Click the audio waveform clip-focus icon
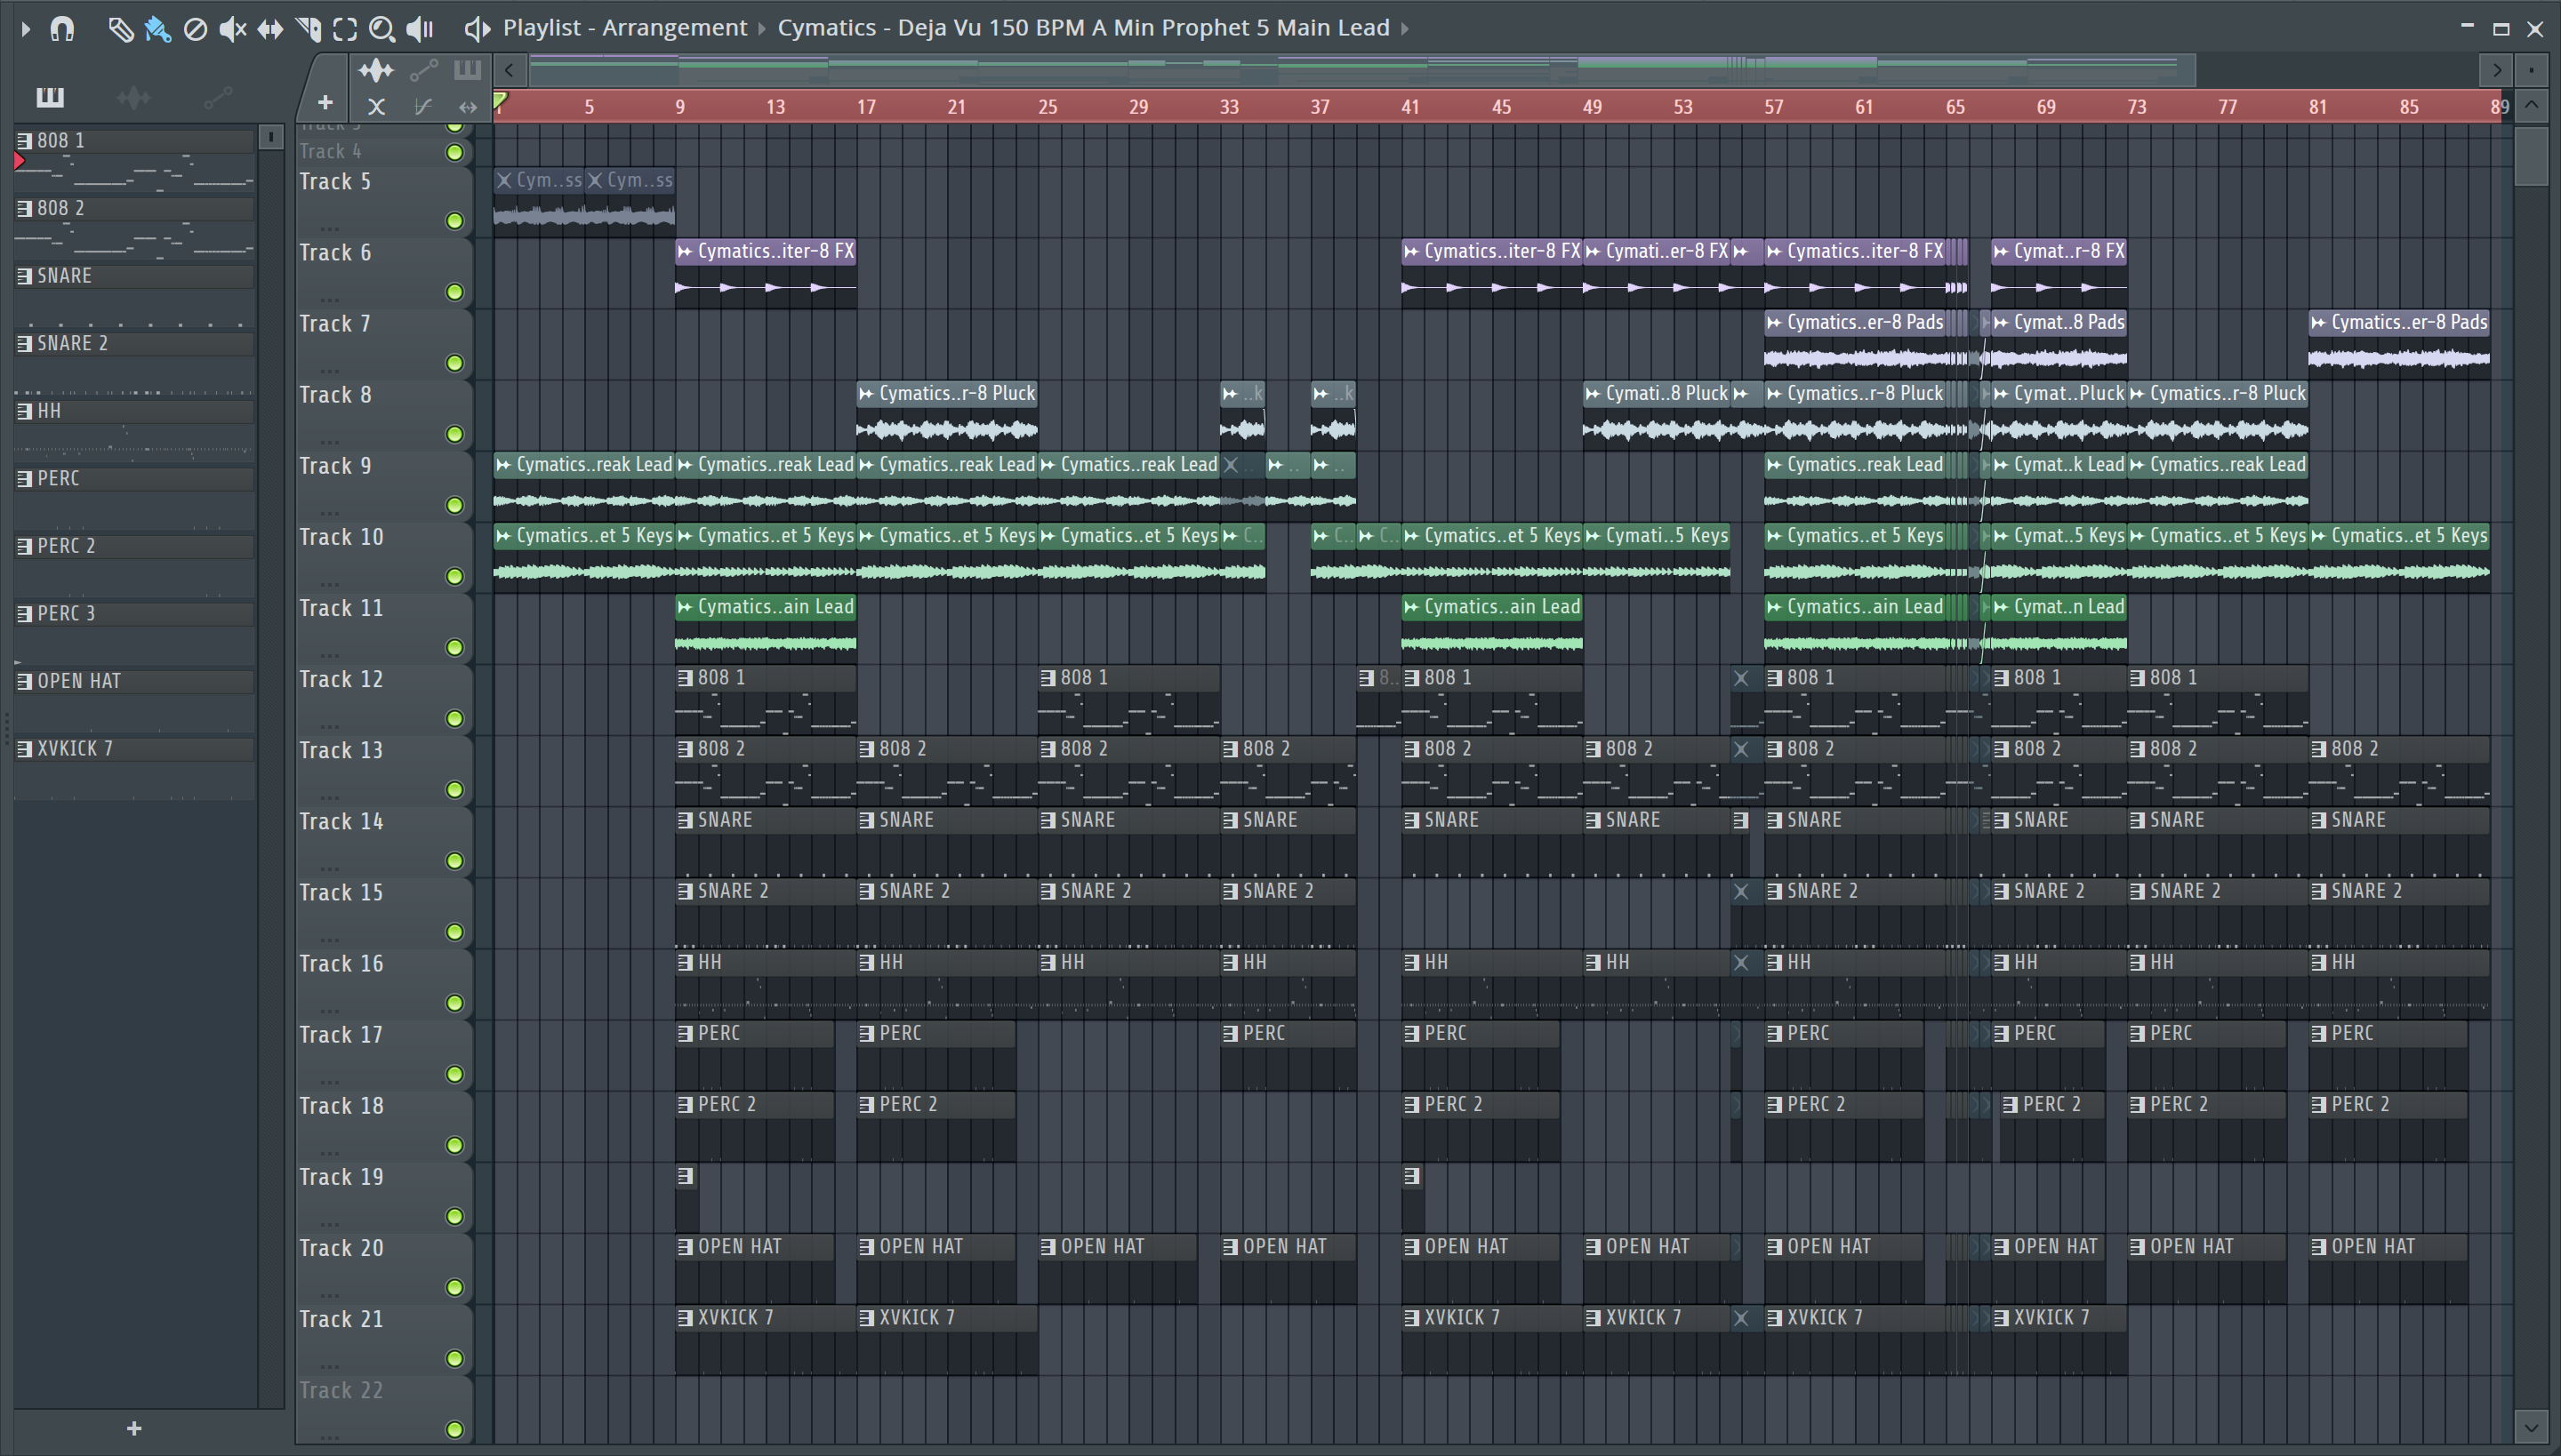Image resolution: width=2561 pixels, height=1456 pixels. click(x=376, y=70)
